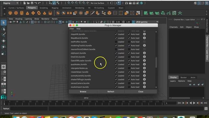Click the Save Scene icon
209x118 pixels.
[32, 3]
